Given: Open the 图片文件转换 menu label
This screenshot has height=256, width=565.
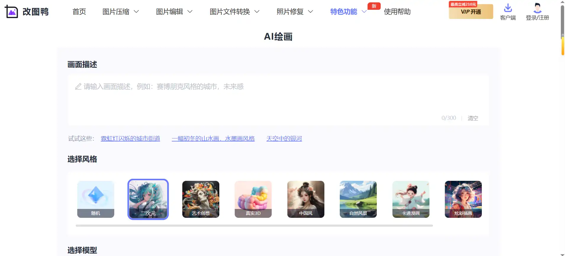Looking at the screenshot, I should [230, 12].
